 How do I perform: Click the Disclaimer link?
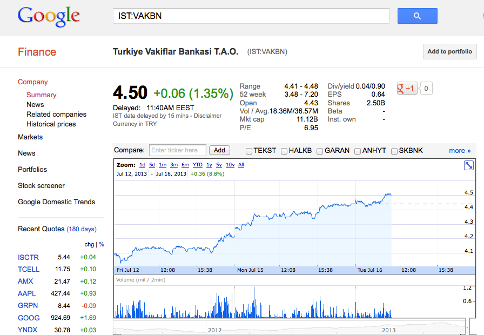208,116
